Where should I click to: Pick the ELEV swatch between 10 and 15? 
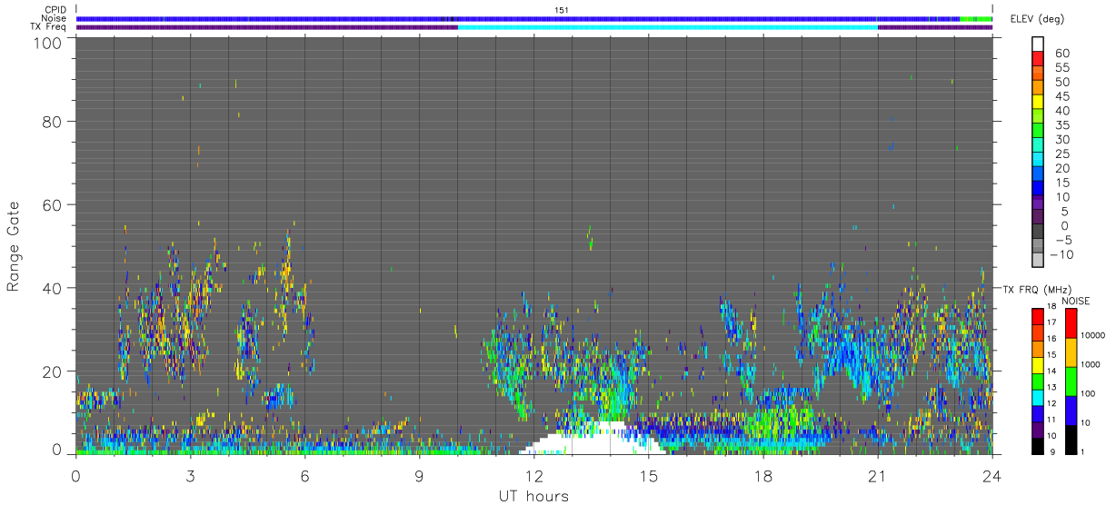pos(1038,189)
